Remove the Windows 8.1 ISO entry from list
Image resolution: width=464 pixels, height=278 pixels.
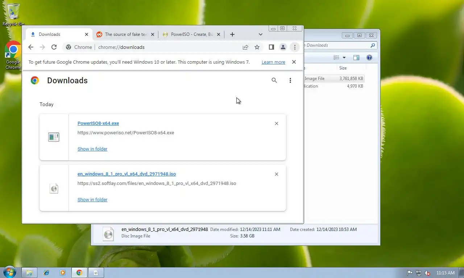277,174
